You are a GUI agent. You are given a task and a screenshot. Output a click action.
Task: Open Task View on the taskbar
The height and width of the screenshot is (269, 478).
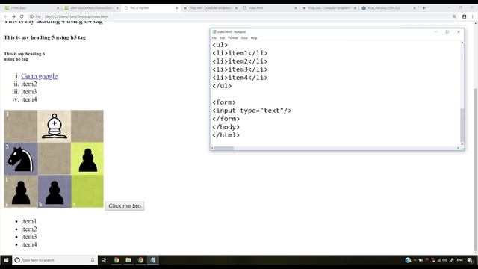[x=104, y=260]
